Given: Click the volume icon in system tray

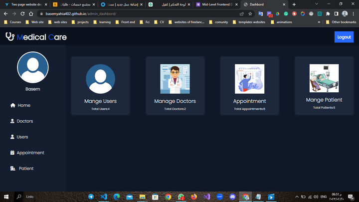Looking at the screenshot, I should click(316, 197).
